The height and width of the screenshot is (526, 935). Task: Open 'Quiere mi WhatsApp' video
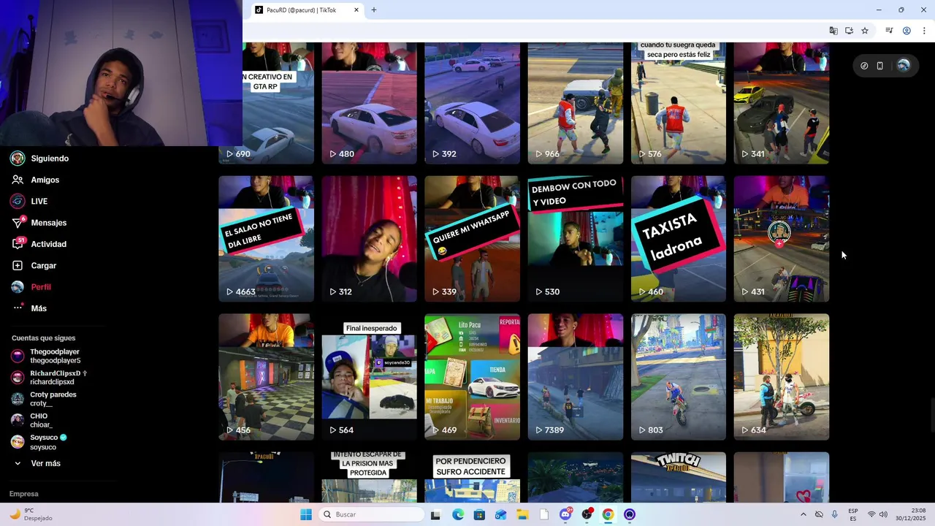(x=473, y=239)
